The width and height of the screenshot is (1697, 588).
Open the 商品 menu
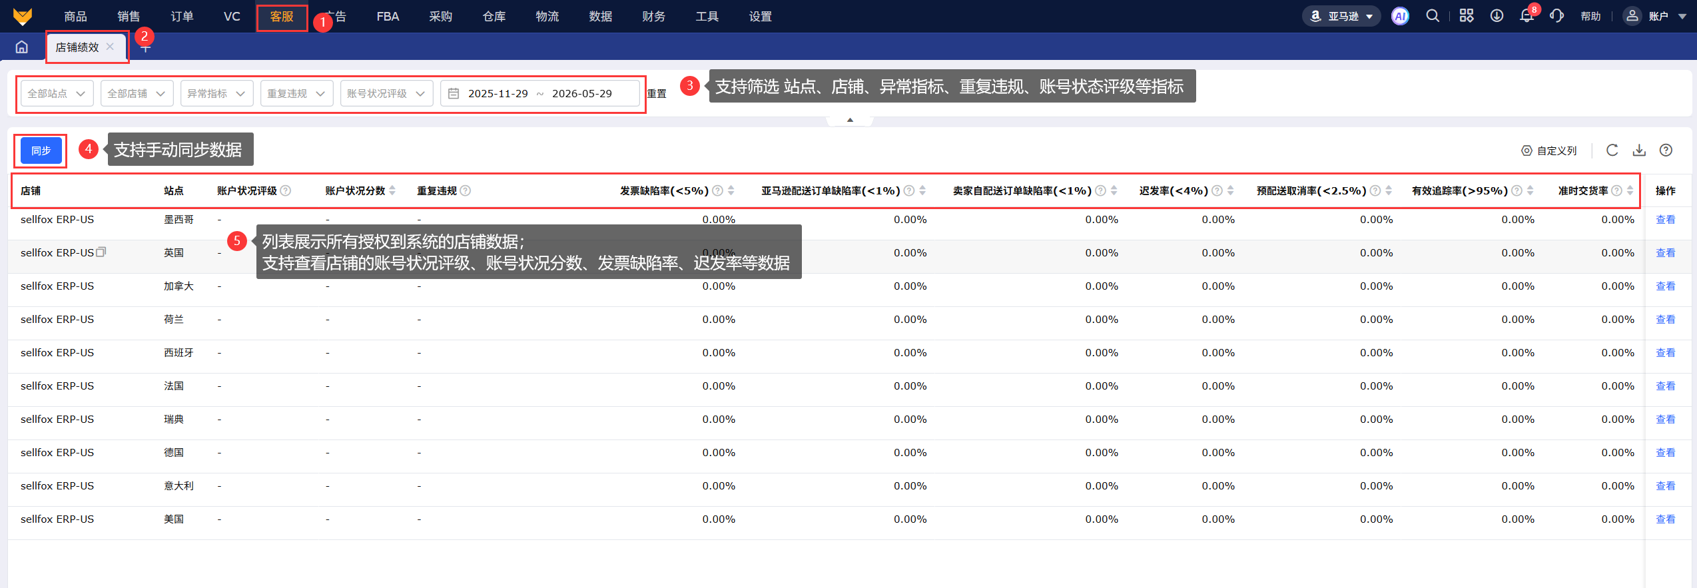[x=75, y=16]
